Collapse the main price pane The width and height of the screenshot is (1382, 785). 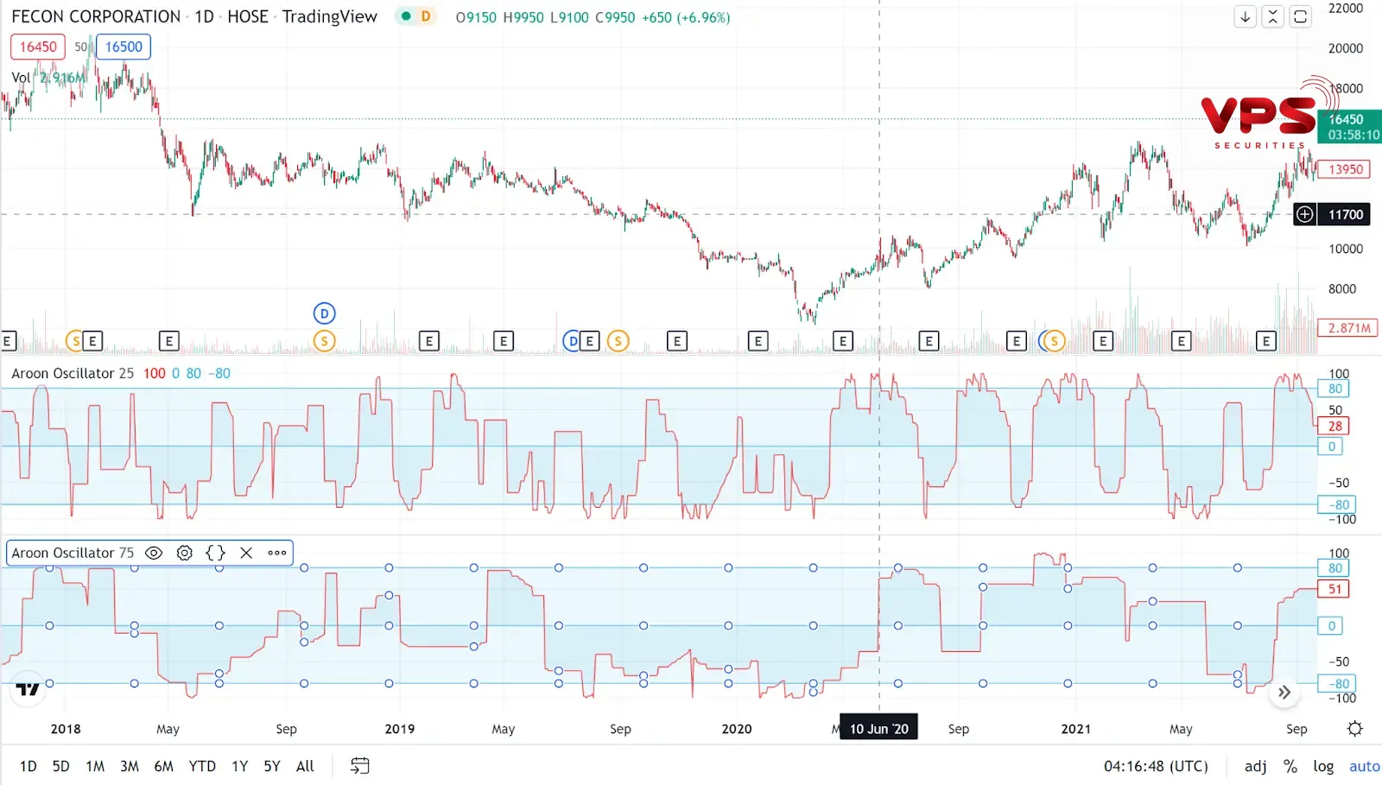[x=1272, y=16]
